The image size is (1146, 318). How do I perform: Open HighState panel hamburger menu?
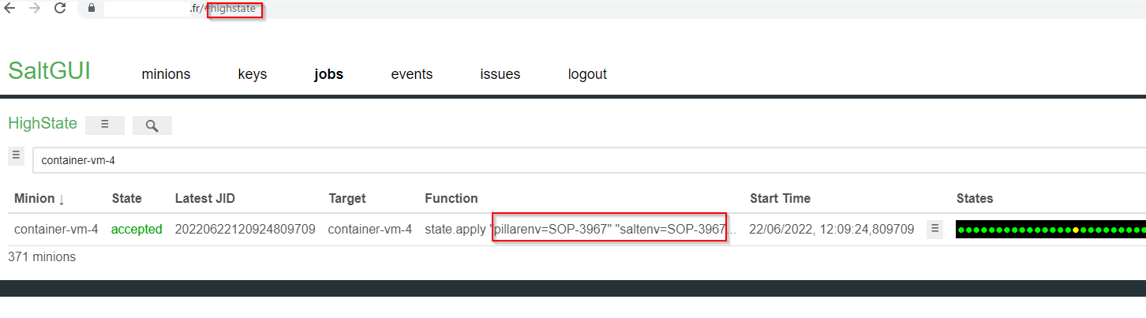point(105,125)
